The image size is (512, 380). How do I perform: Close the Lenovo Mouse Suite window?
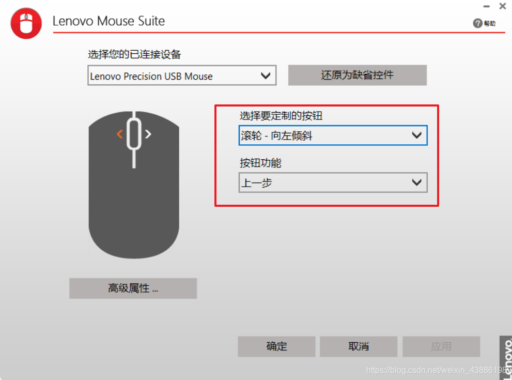503,6
